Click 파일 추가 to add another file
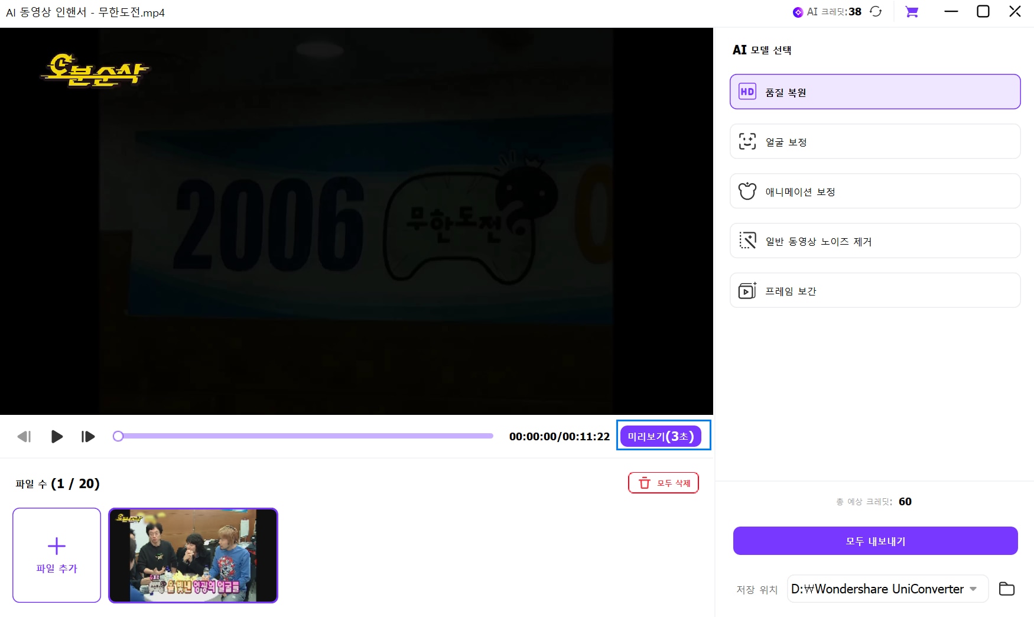Image resolution: width=1034 pixels, height=617 pixels. (x=56, y=555)
